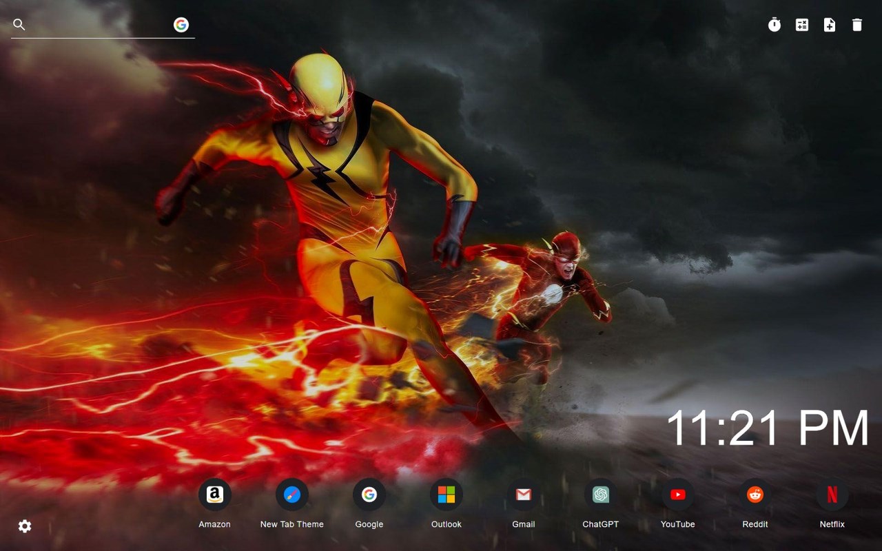Click the Google search engine logo in search bar
Viewport: 882px width, 551px height.
(x=181, y=25)
